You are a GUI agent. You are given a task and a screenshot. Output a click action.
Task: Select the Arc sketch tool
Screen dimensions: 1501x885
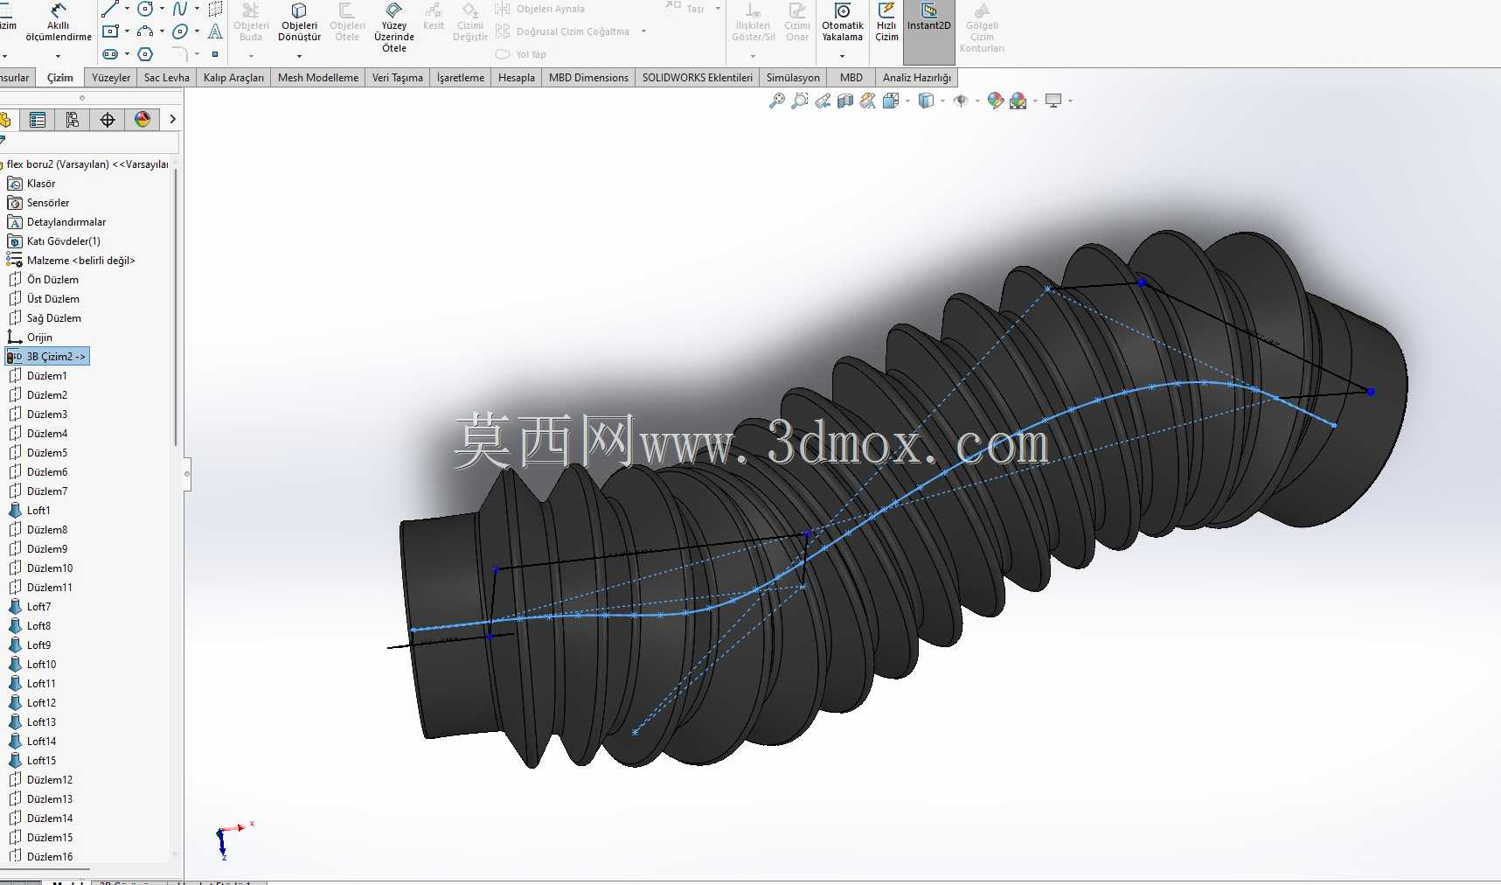(x=145, y=31)
